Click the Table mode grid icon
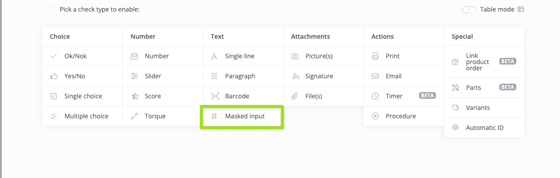The image size is (560, 178). [521, 9]
